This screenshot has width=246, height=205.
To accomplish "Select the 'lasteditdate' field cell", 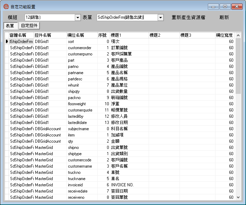I will click(82, 123).
